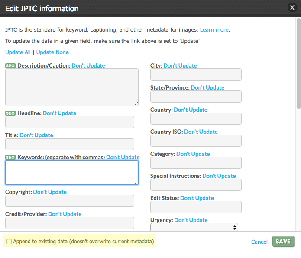Click the SEO badge next to Description/Caption
This screenshot has width=301, height=258.
click(10, 66)
